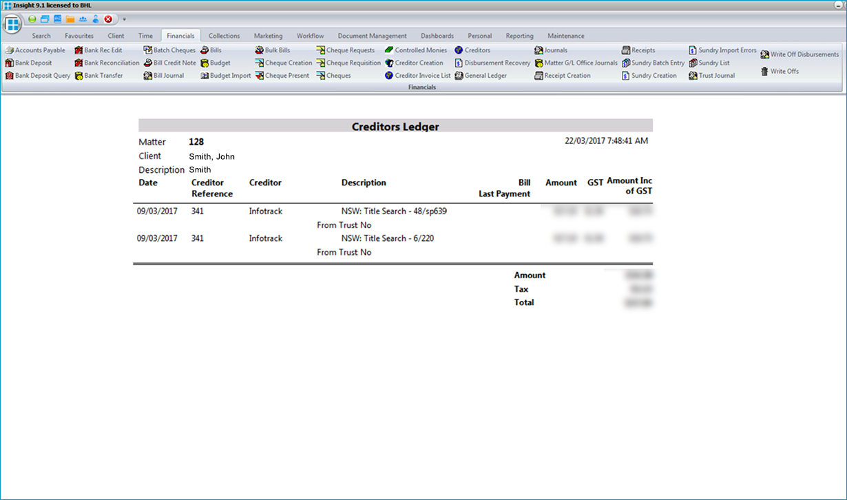The image size is (847, 500).
Task: Switch to the Document Management tab
Action: [x=372, y=36]
